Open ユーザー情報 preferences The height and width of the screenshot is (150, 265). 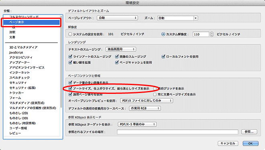18,128
